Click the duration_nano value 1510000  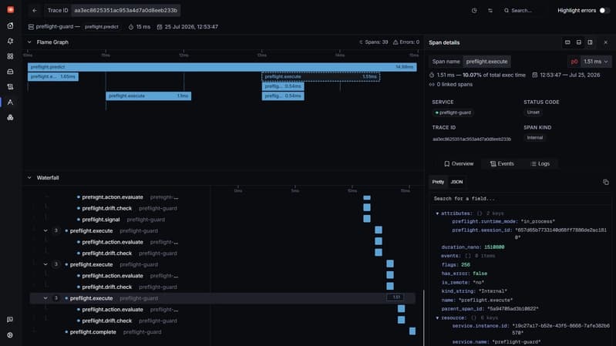[x=494, y=247]
